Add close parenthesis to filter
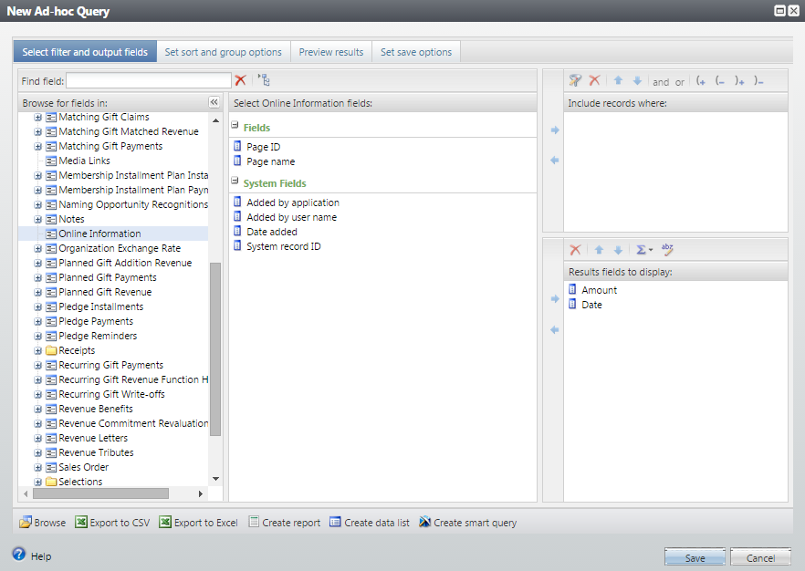805x571 pixels. pos(739,81)
